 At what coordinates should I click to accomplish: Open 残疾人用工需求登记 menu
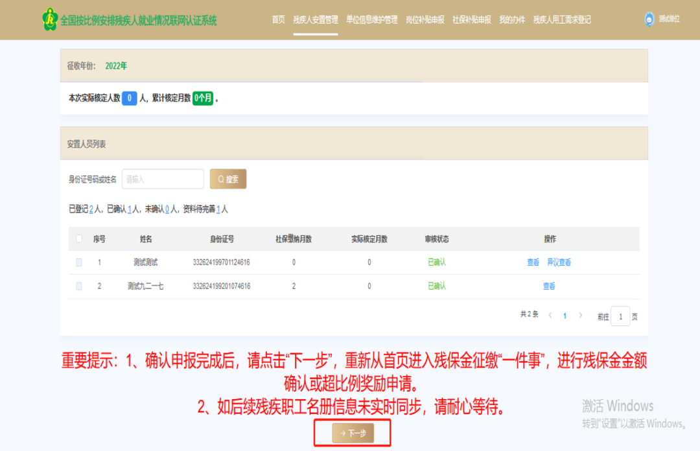point(562,20)
